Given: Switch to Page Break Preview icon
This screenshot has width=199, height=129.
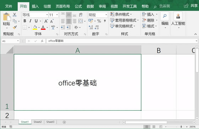Looking at the screenshot, I should pos(161,127).
